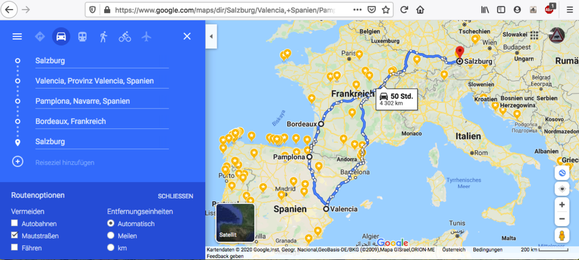Click the red Salzburg destination pin

pyautogui.click(x=459, y=53)
